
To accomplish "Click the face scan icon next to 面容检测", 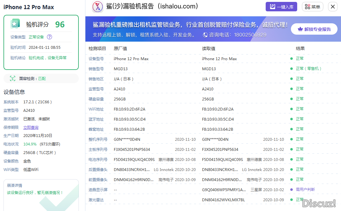I will (13, 78).
